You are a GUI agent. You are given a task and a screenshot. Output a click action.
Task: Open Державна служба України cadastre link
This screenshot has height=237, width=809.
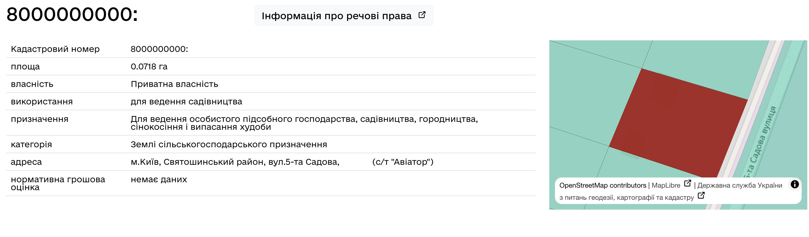click(670, 191)
